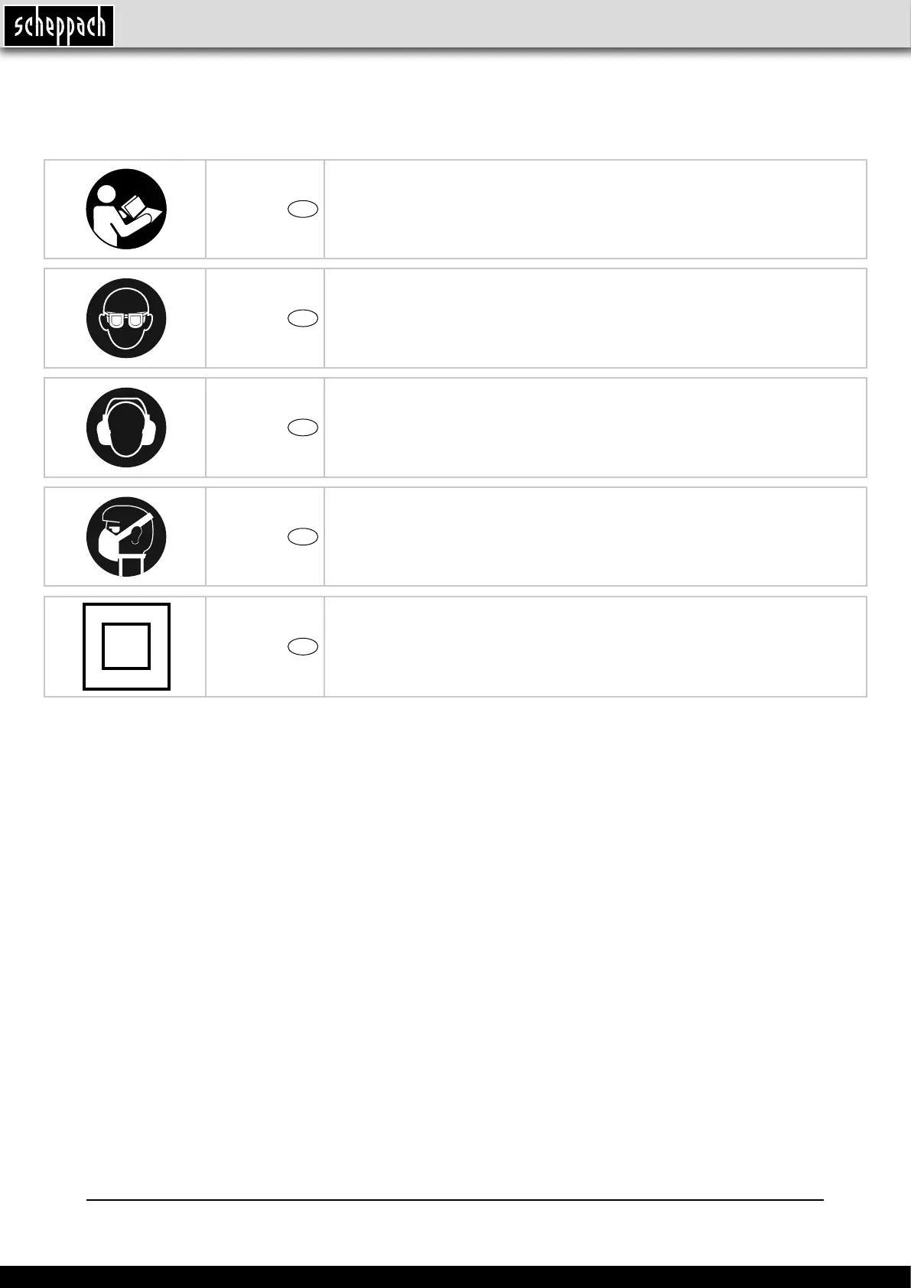
Task: Select the ear protection symbol icon
Action: tap(126, 428)
